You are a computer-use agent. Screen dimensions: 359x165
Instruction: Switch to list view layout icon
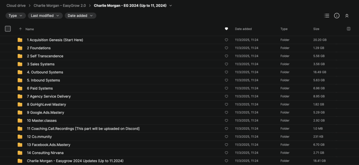[327, 16]
